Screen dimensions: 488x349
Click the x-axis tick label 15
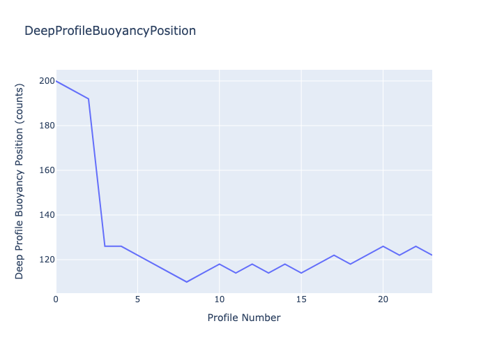coord(301,299)
